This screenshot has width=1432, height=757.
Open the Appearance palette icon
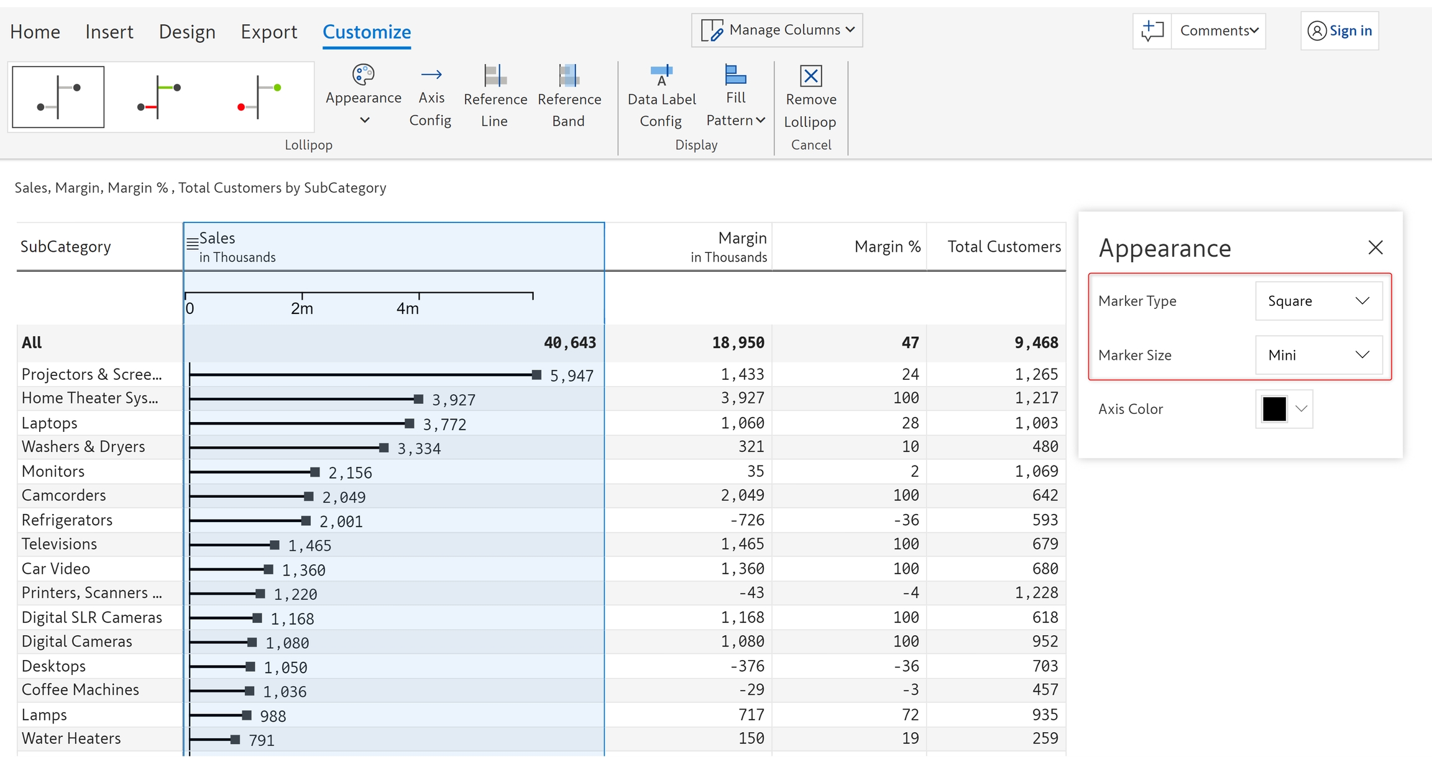364,75
